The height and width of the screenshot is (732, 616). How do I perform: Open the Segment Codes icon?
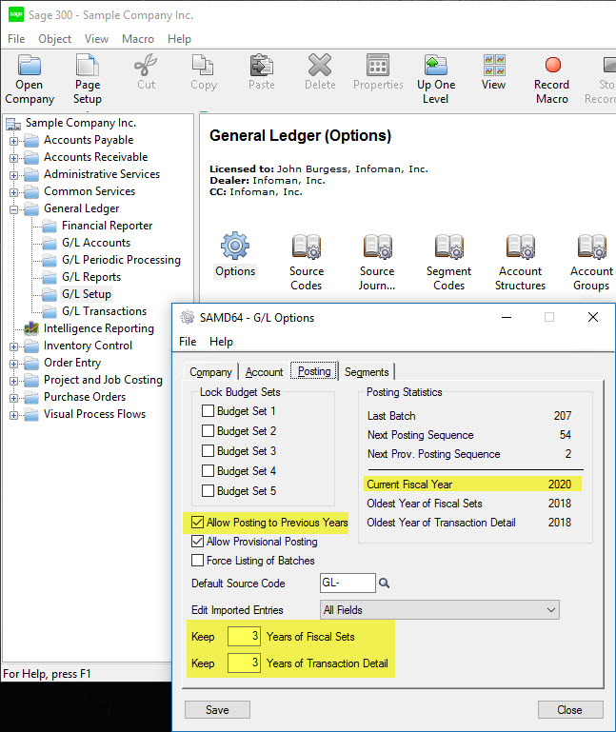click(448, 246)
